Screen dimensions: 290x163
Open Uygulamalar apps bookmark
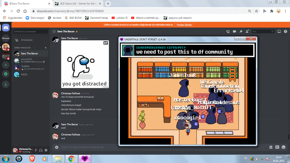(x=13, y=18)
